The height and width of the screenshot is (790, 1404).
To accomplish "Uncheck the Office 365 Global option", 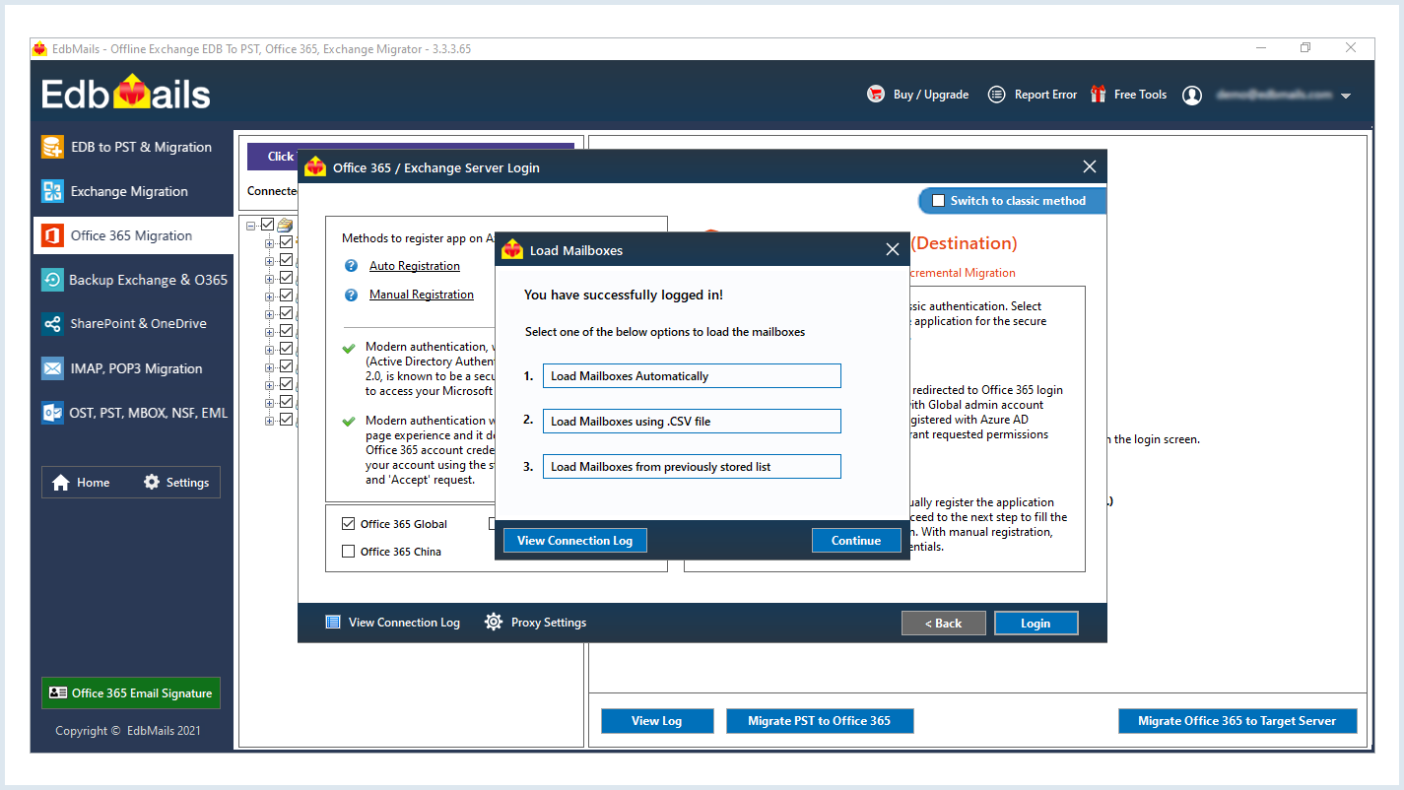I will 348,524.
